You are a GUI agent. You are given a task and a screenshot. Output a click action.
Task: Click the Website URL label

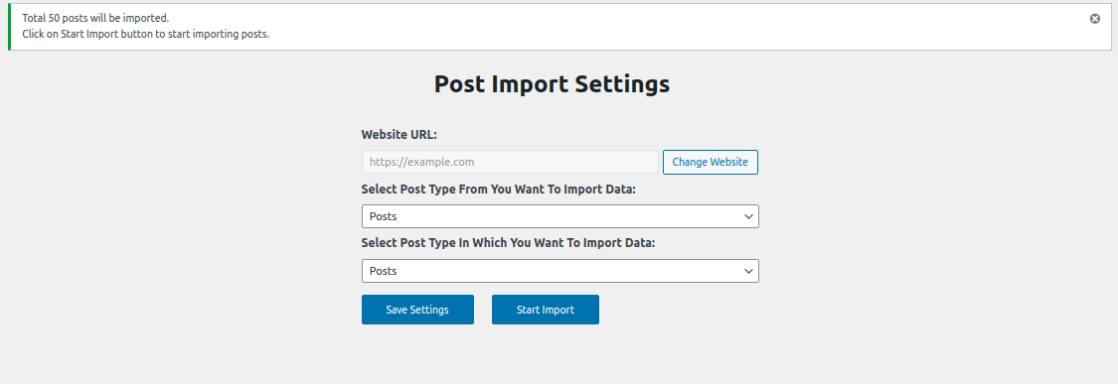399,135
